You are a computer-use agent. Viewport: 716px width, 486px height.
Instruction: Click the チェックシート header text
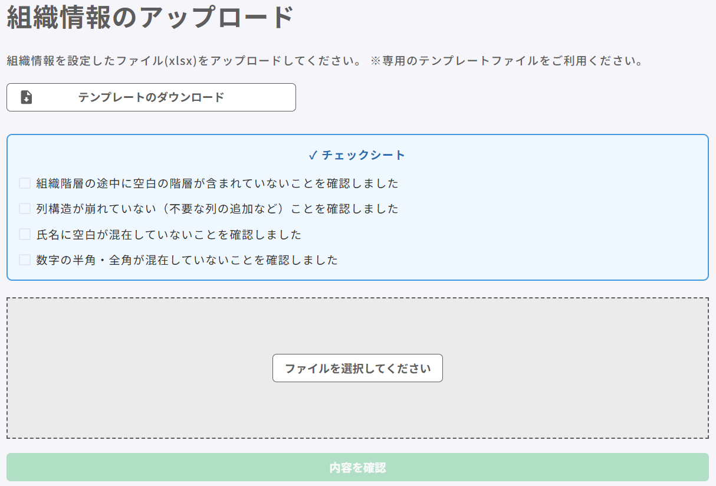[x=363, y=155]
